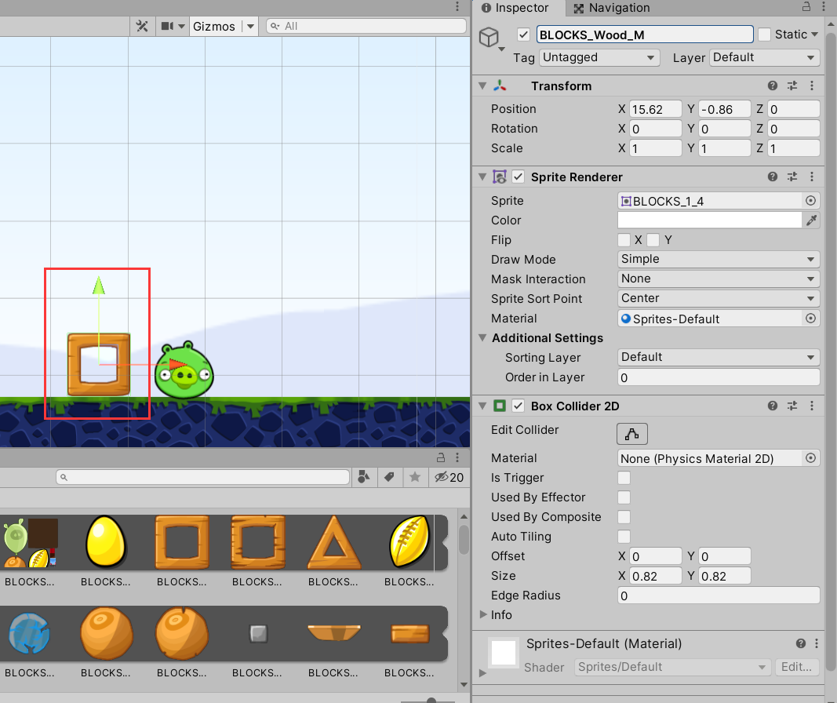
Task: Open Box Collider 2D help icon
Action: [773, 406]
